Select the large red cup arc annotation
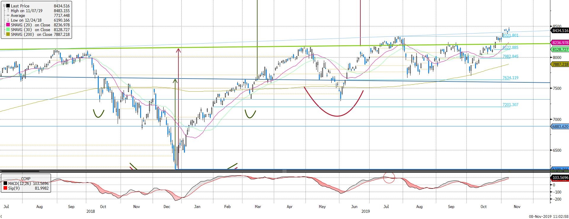The width and height of the screenshot is (569, 219). (x=334, y=101)
